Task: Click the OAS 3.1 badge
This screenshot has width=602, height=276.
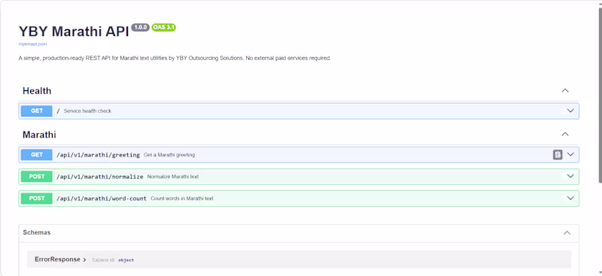Action: coord(163,27)
